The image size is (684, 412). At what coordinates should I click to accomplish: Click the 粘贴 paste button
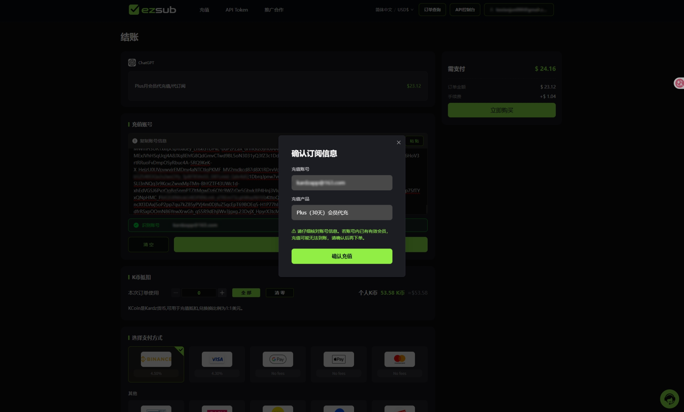414,141
